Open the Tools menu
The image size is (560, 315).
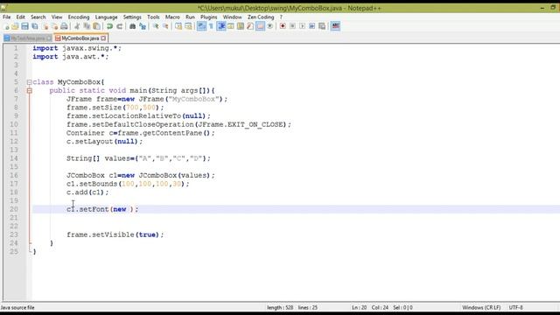(153, 17)
